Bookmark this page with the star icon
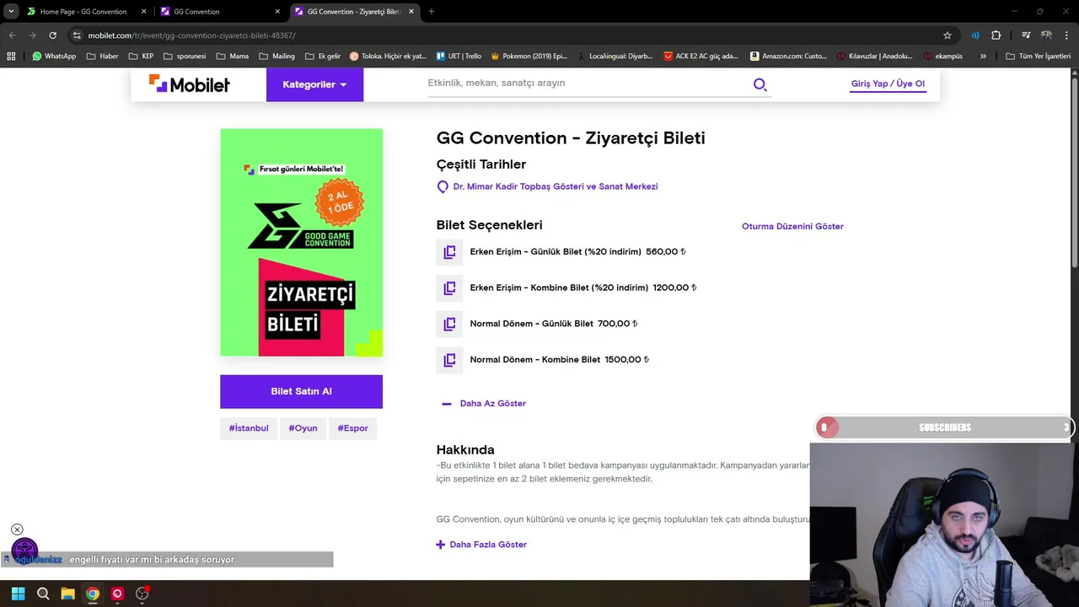 click(x=947, y=35)
